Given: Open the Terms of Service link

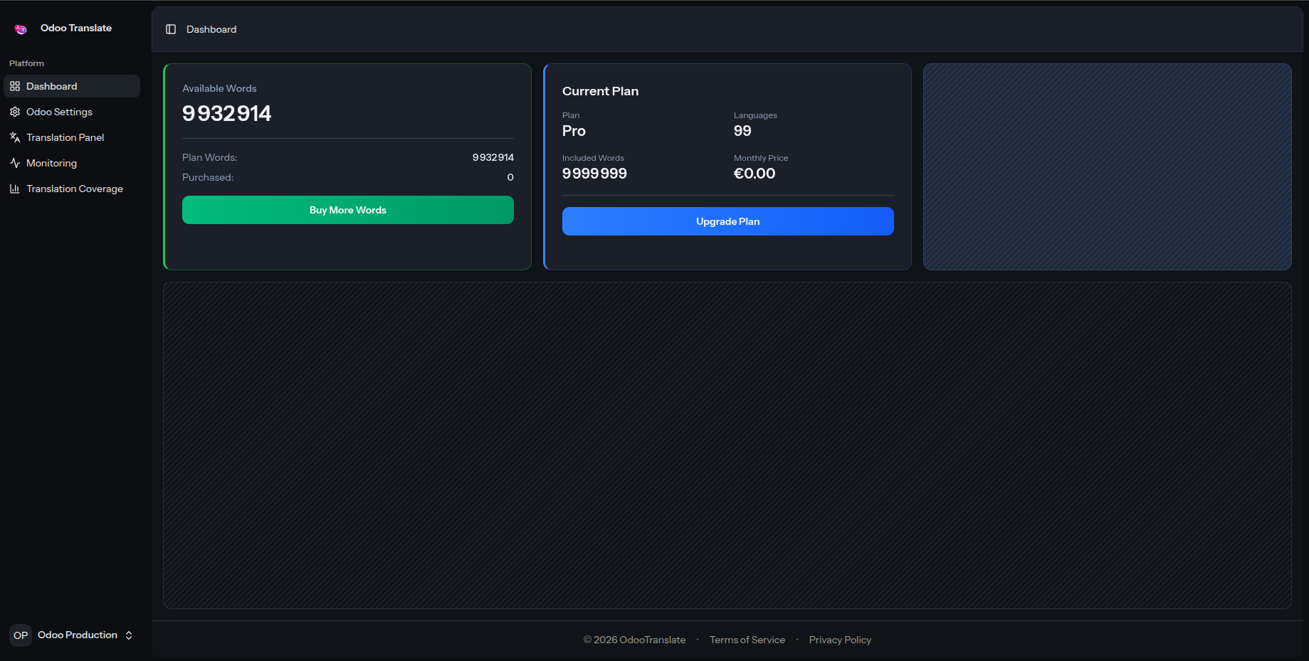Looking at the screenshot, I should click(x=747, y=640).
